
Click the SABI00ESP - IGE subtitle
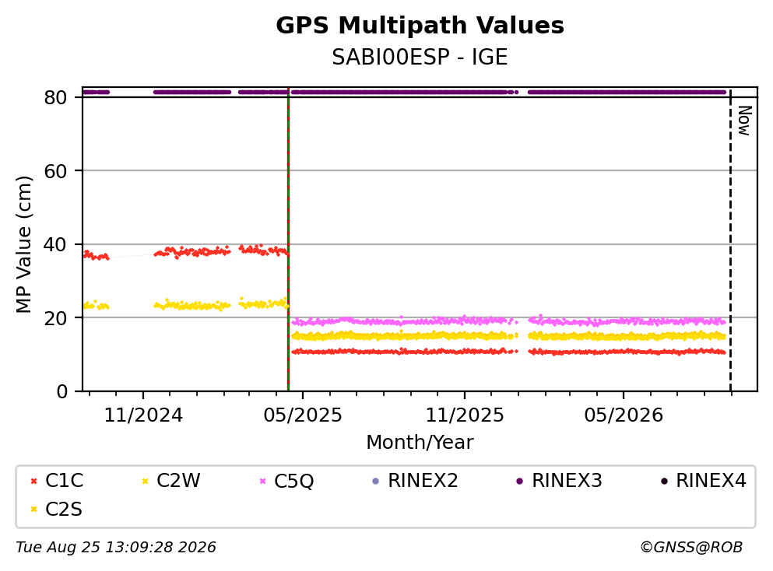click(x=420, y=57)
